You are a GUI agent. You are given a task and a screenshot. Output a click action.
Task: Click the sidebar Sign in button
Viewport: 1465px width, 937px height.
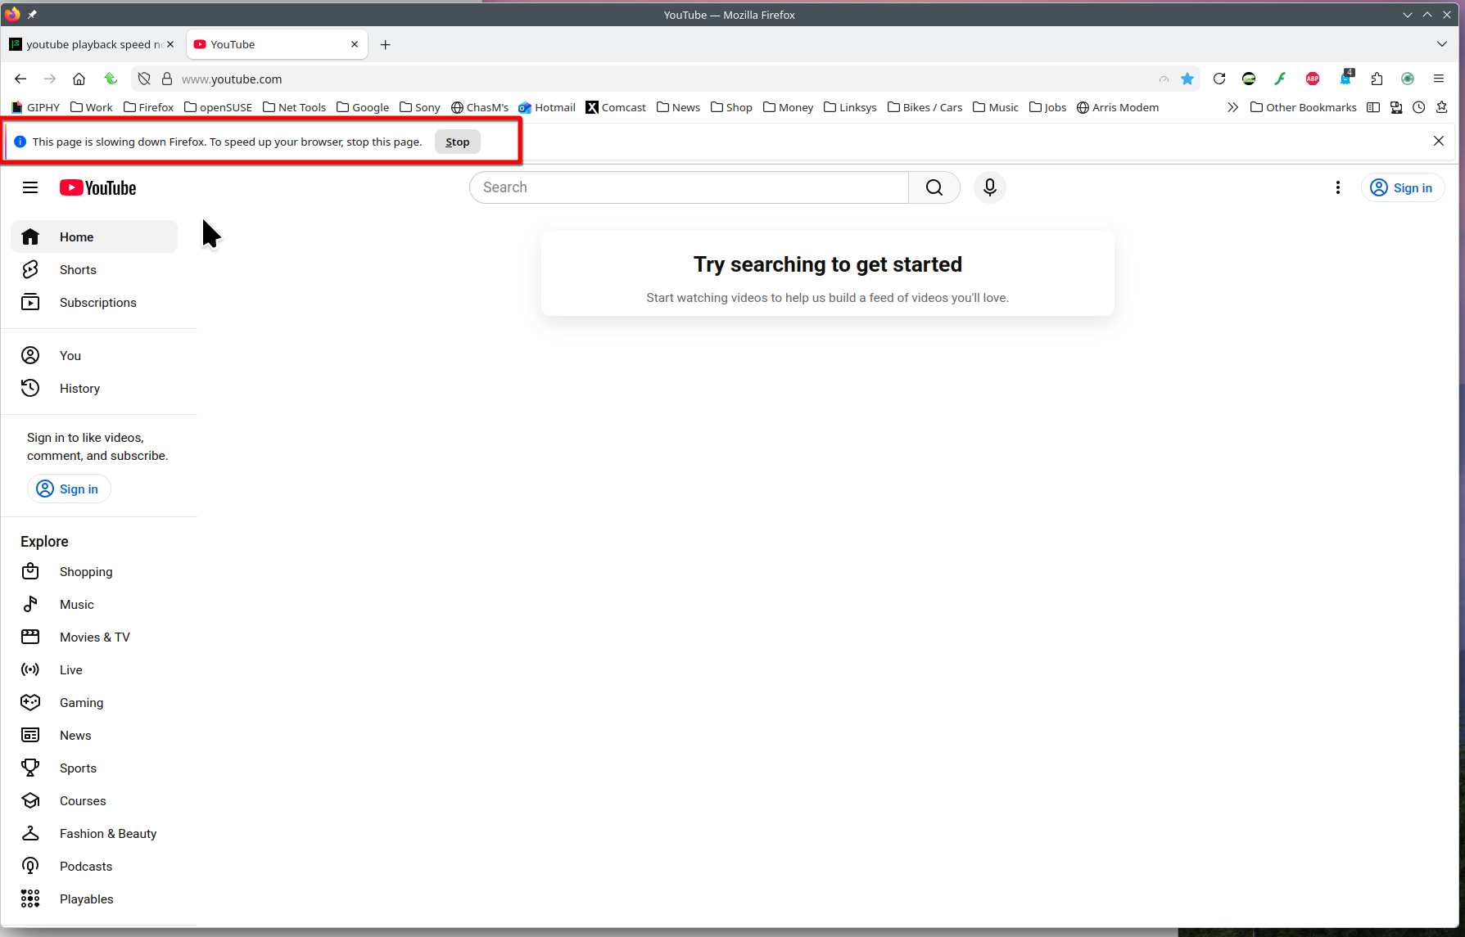point(69,489)
